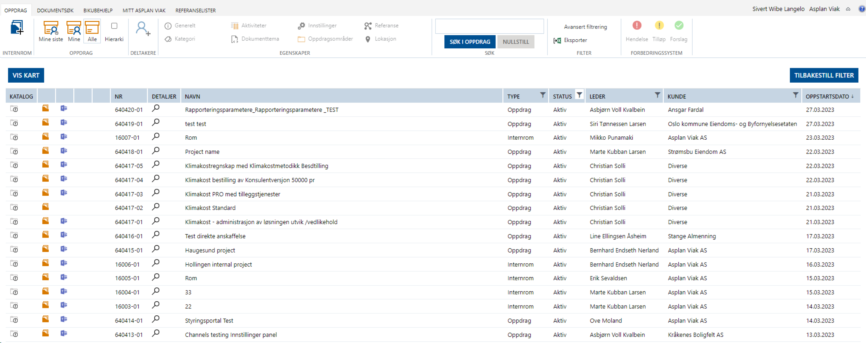Click the TILBAKESTILL FILTER button
866x343 pixels.
pos(824,76)
